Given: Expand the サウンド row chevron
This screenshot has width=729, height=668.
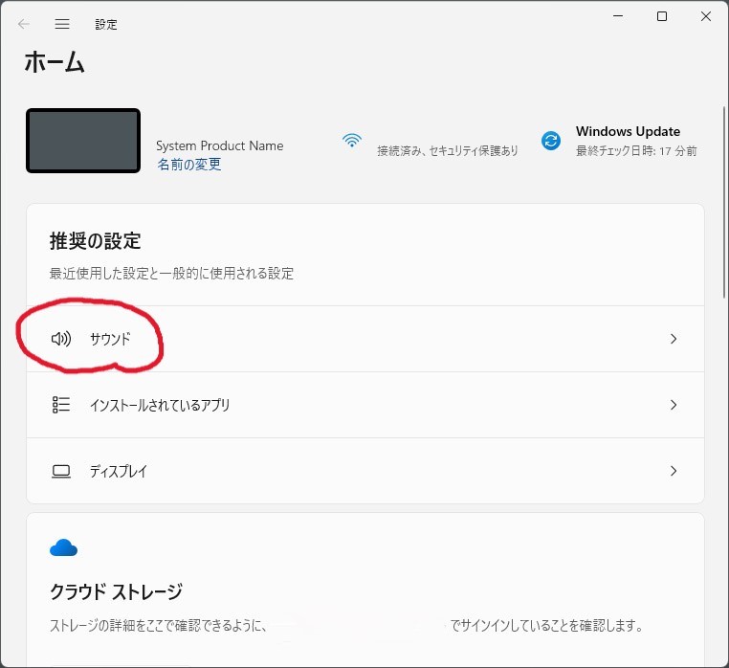Looking at the screenshot, I should click(x=674, y=339).
